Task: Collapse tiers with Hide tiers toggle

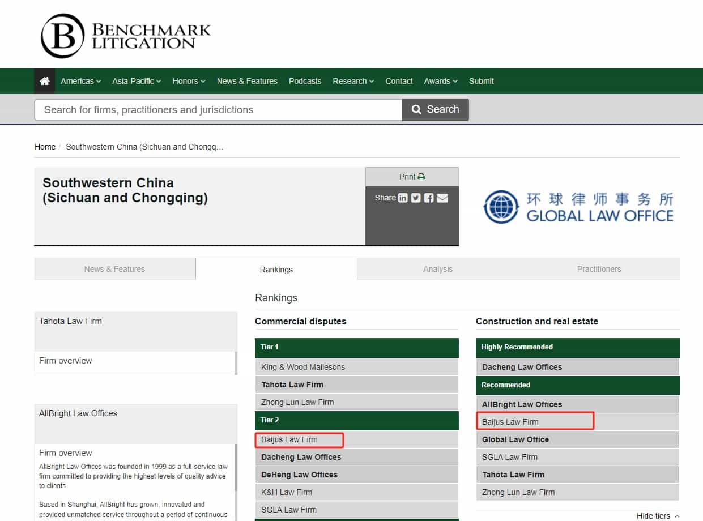Action: tap(658, 516)
